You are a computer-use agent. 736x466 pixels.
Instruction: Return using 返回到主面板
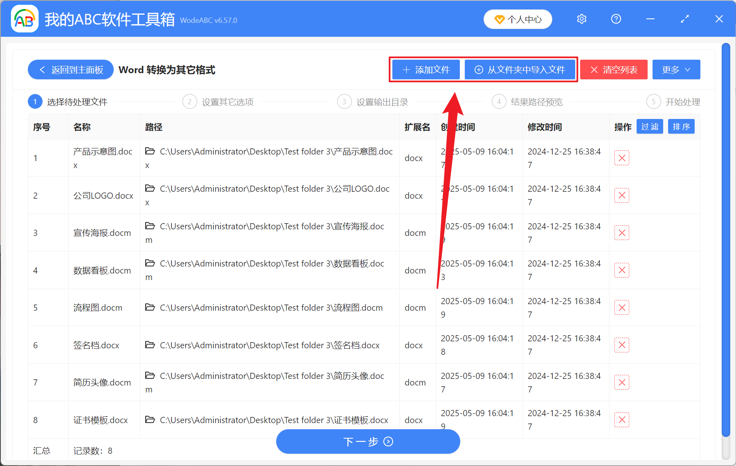click(x=70, y=69)
